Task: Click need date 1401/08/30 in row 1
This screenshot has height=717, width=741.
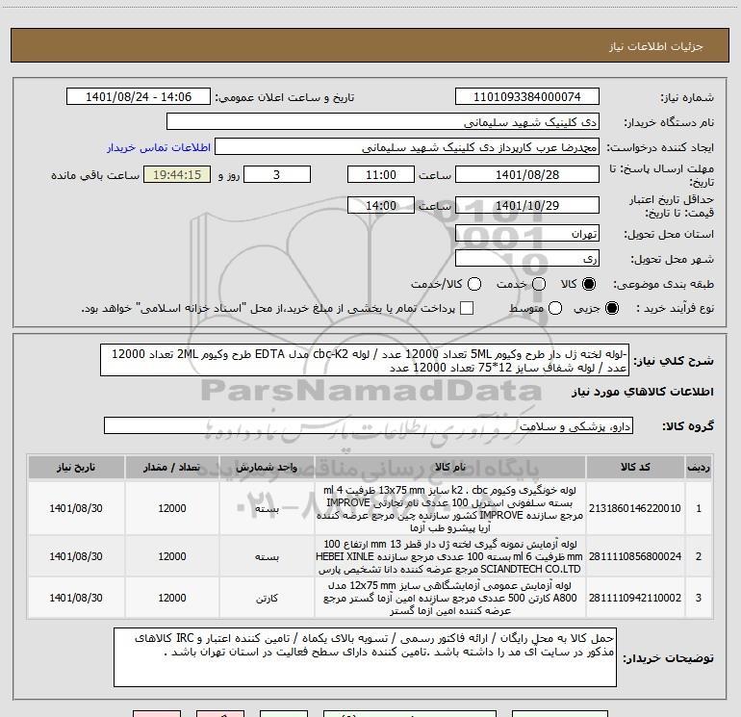Action: pyautogui.click(x=76, y=508)
